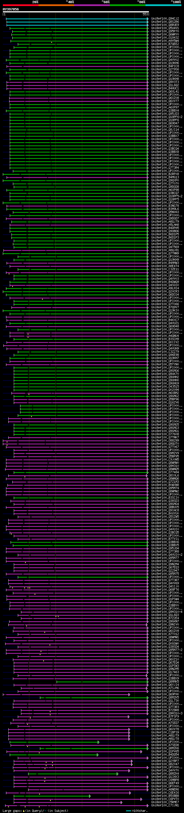The image size is (184, 813).
Task: Select label UniRef100_O43515
Action: click(165, 387)
